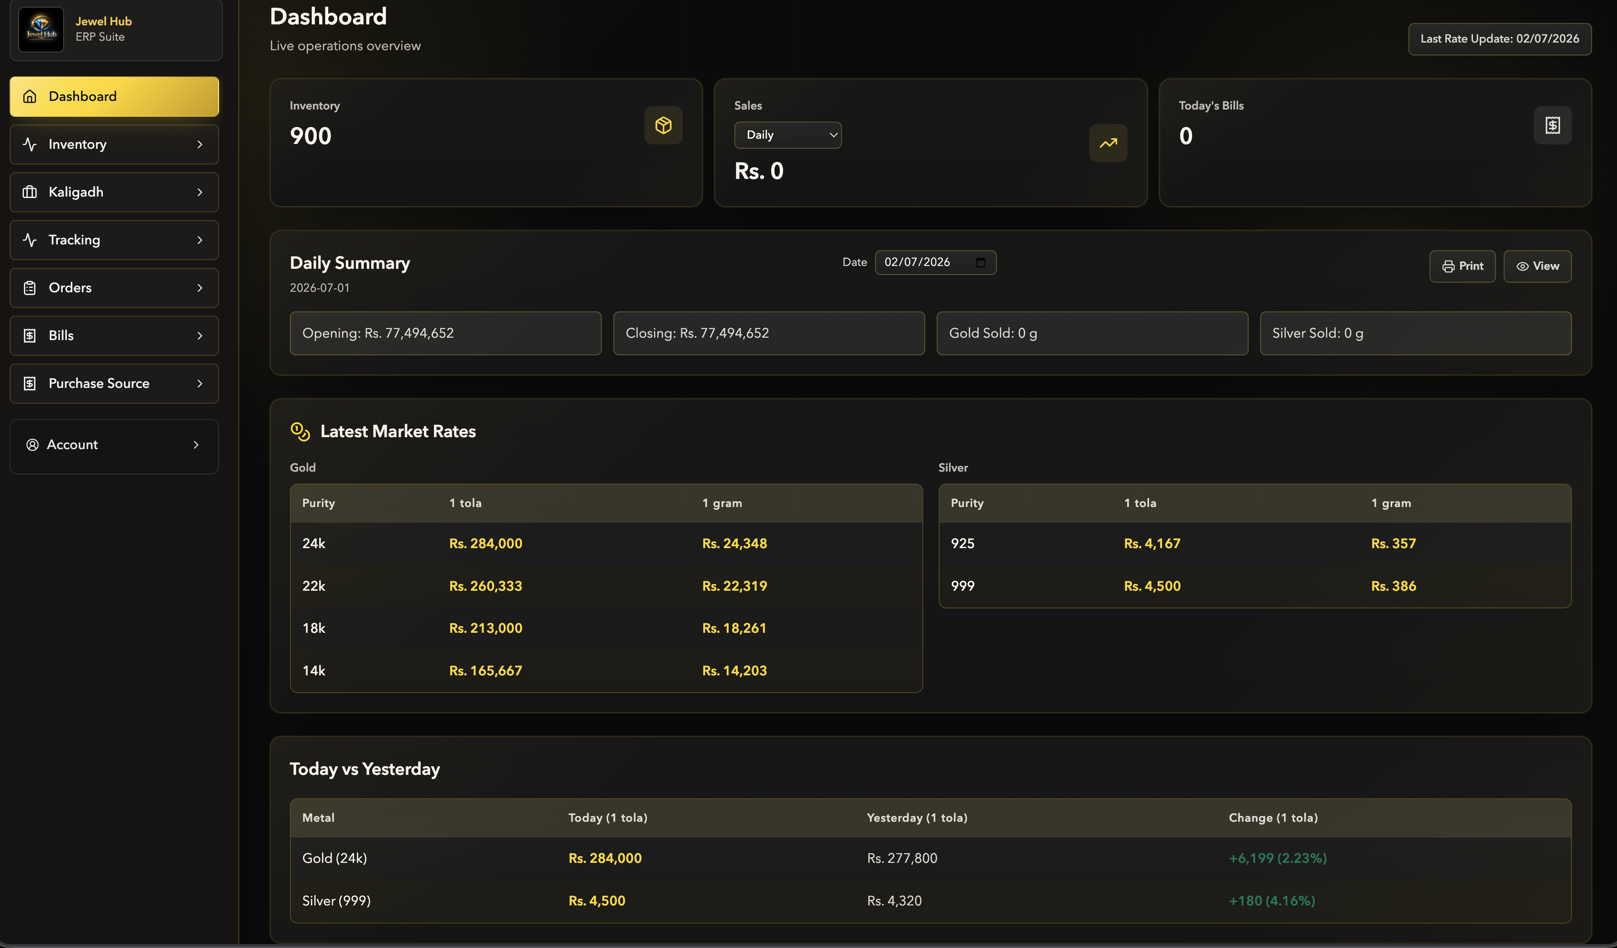Click the 925 silver gram rate Rs. 357
Screen dimensions: 1617x948
point(1393,543)
